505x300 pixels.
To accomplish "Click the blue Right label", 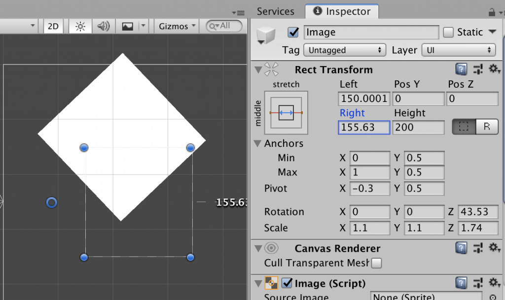I will click(352, 113).
